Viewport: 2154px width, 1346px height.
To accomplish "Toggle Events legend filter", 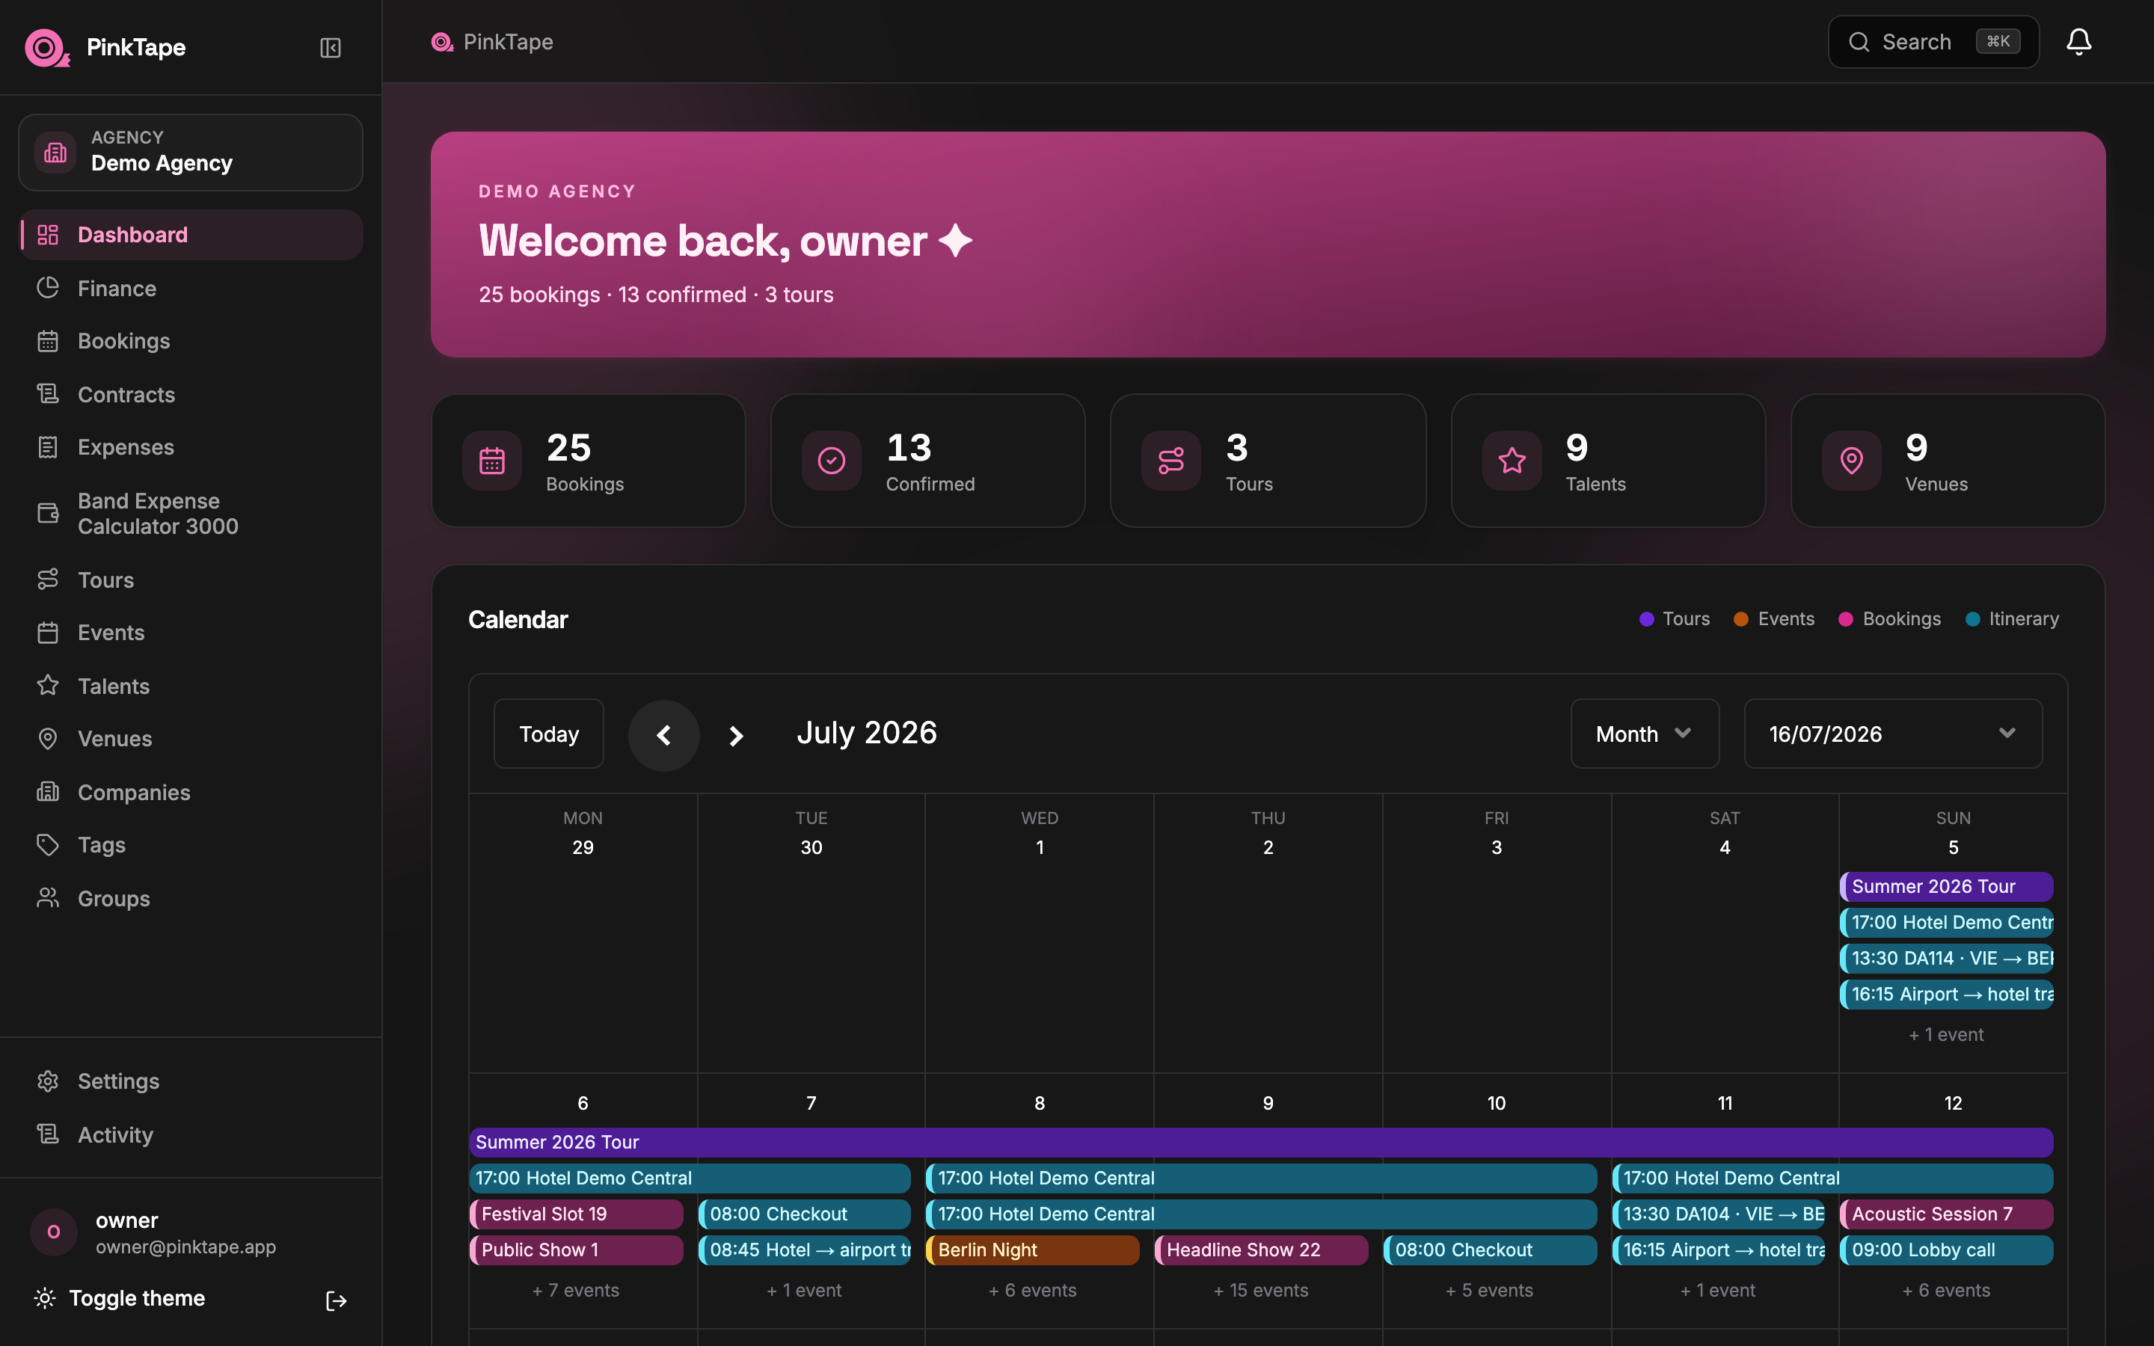I will 1774,618.
